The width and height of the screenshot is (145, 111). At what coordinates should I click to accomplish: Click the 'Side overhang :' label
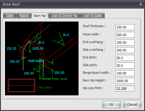click(x=94, y=50)
